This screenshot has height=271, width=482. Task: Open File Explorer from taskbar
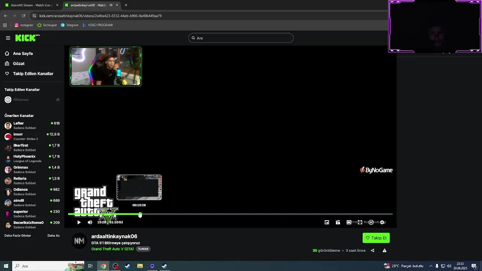(140, 266)
